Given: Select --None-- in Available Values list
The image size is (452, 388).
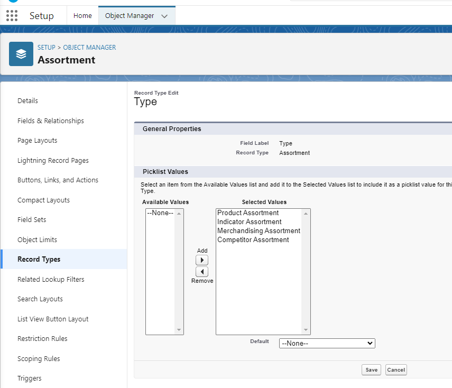Looking at the screenshot, I should click(160, 213).
